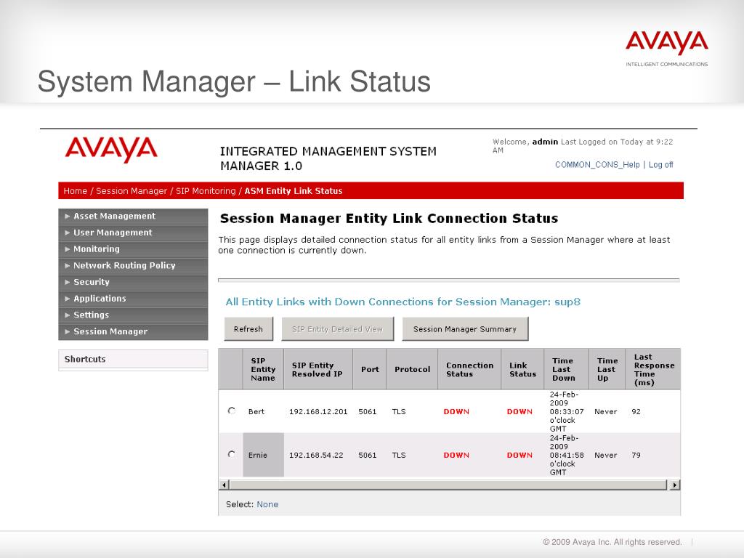
Task: Click the Link Status column header
Action: [x=523, y=370]
